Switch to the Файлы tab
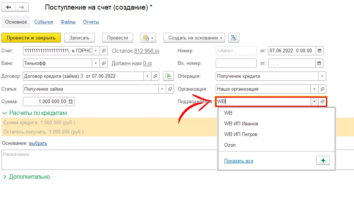 (68, 22)
